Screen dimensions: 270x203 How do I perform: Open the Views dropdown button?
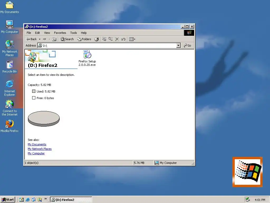pos(132,39)
